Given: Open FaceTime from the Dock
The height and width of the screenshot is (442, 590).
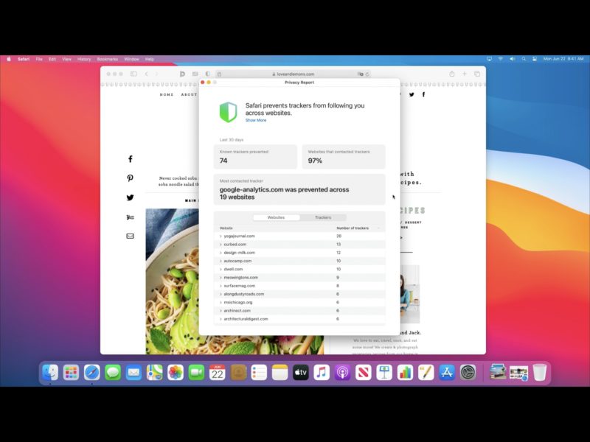Looking at the screenshot, I should [x=196, y=373].
